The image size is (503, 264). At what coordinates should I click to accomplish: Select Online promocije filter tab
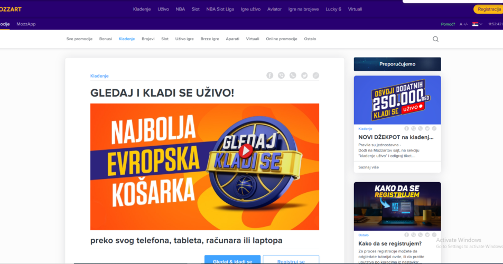pos(281,39)
